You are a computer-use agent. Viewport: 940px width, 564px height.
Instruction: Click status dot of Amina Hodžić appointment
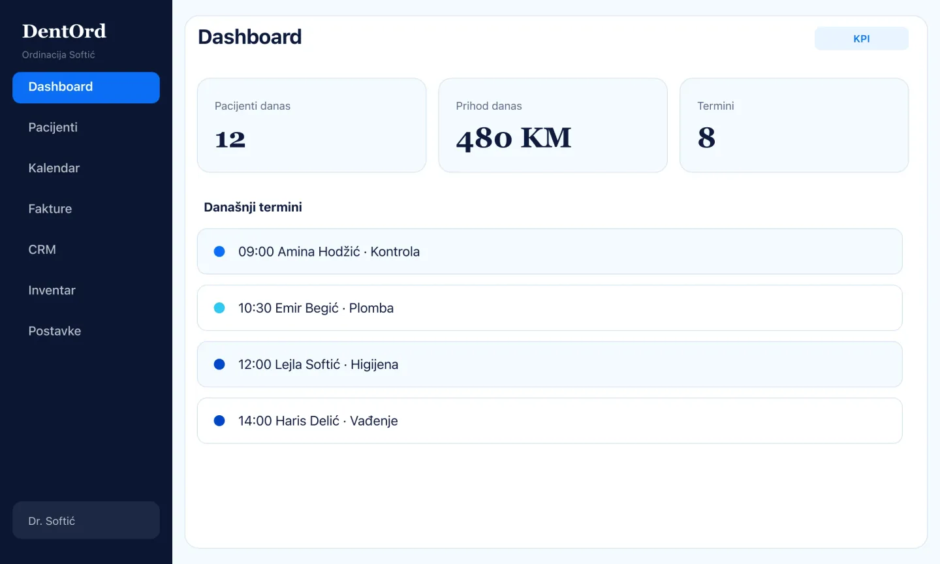(219, 251)
